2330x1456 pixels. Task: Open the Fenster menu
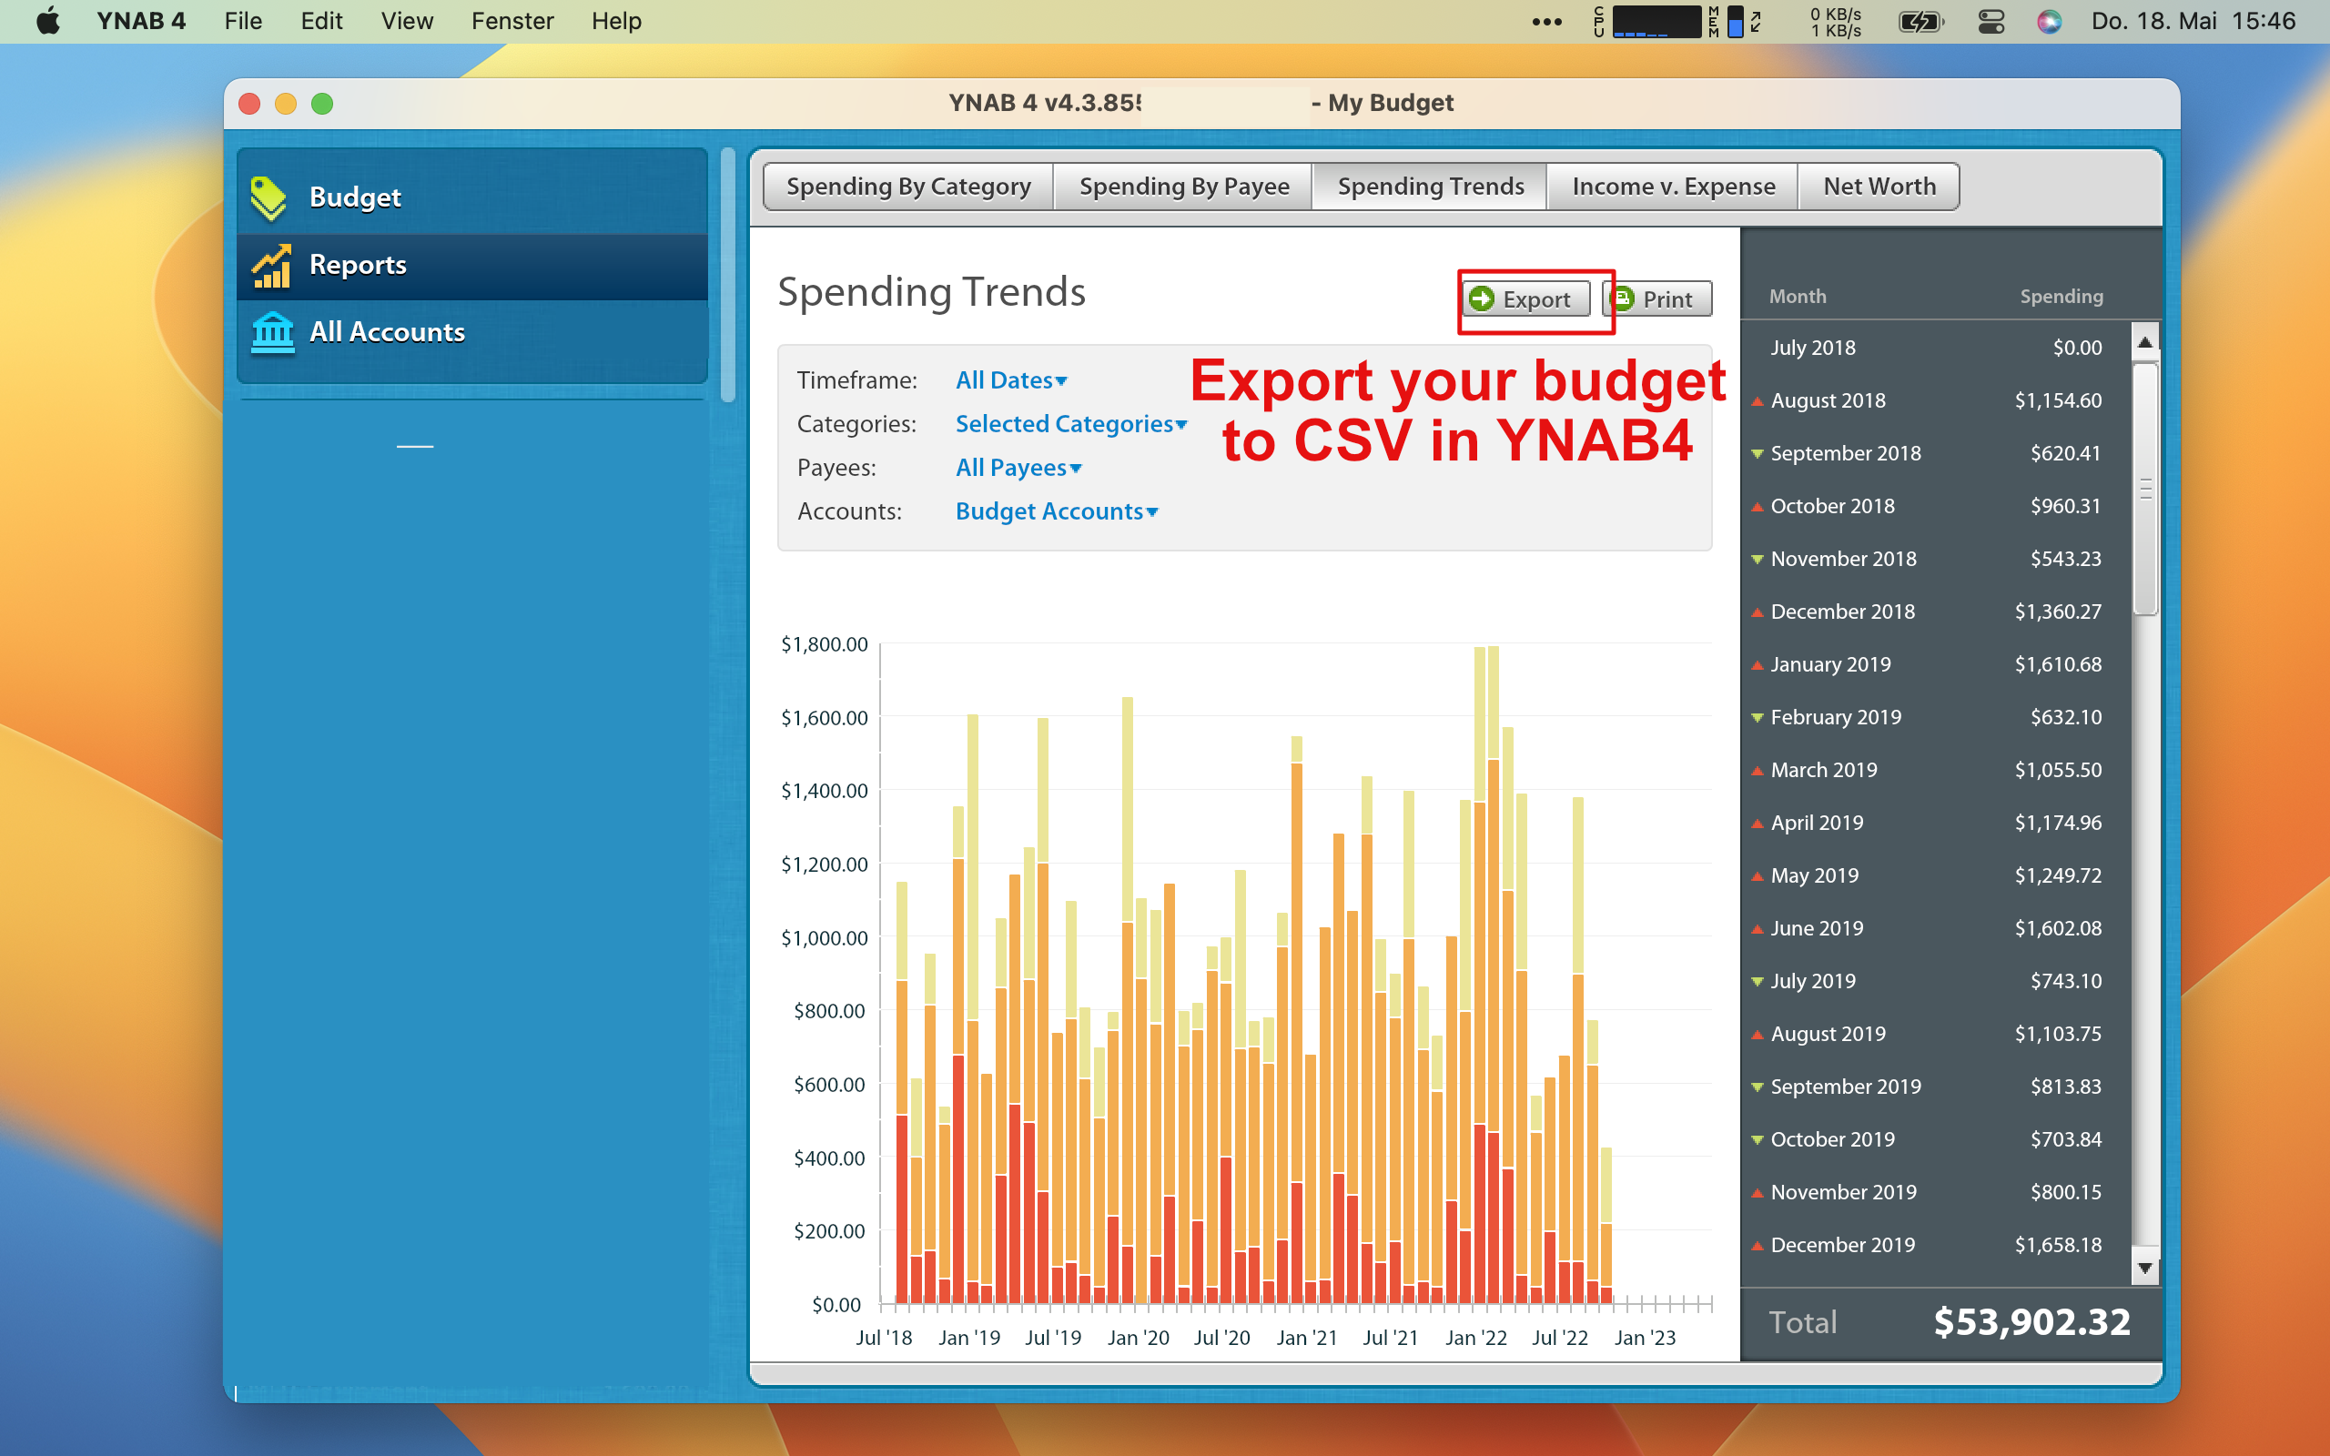[x=512, y=21]
